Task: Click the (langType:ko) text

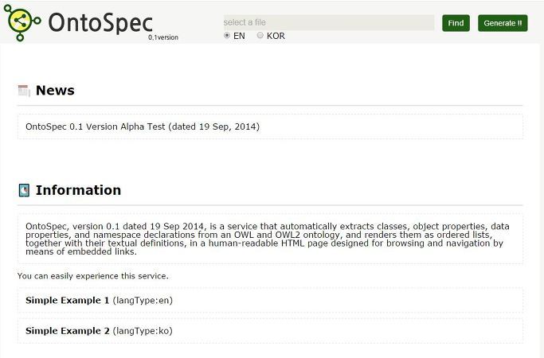Action: [143, 330]
